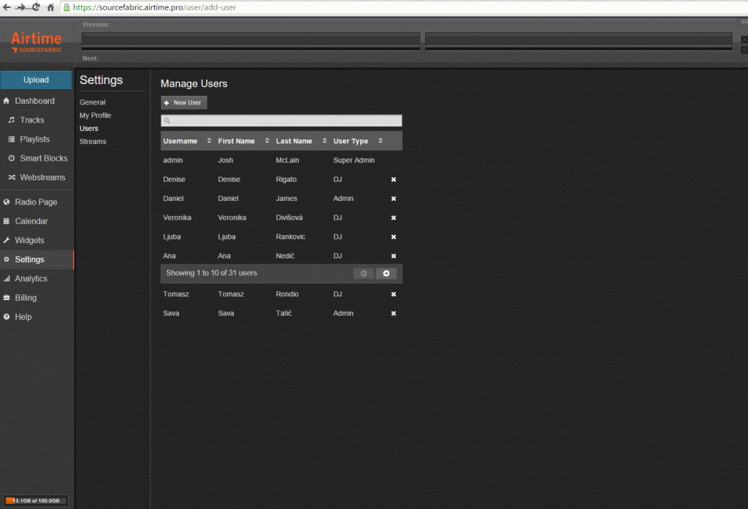
Task: Open Help in the sidebar
Action: coord(23,316)
